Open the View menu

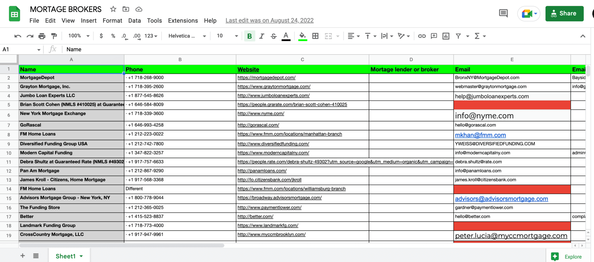tap(68, 21)
